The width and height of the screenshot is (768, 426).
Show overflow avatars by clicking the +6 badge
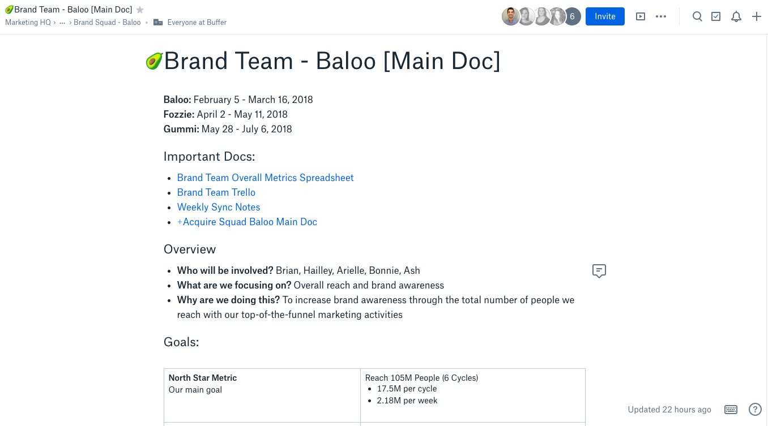click(572, 16)
